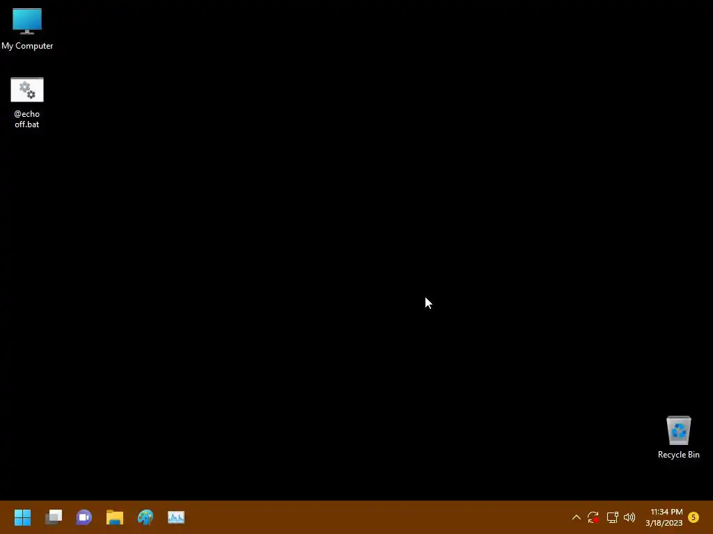
Task: Open the volume speaker control
Action: point(629,517)
